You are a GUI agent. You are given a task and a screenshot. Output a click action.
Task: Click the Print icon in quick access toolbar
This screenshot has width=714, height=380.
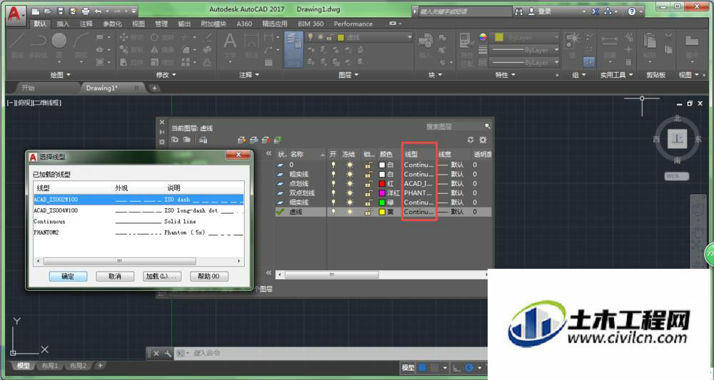[85, 11]
